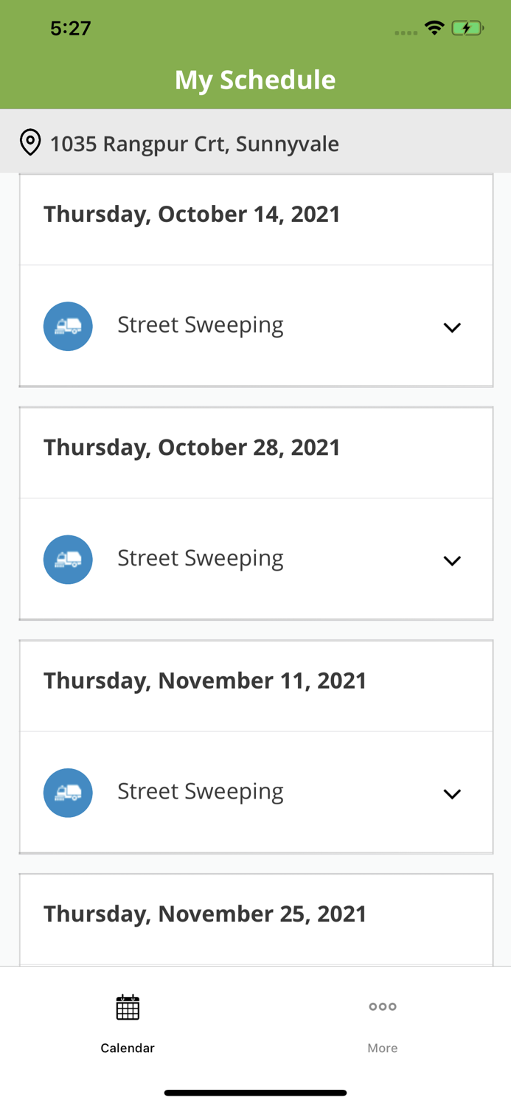Tap the battery charging icon
This screenshot has width=511, height=1106.
(x=468, y=27)
